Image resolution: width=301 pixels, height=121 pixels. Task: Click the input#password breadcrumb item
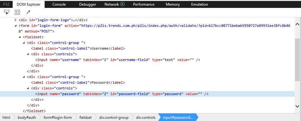coord(178,117)
